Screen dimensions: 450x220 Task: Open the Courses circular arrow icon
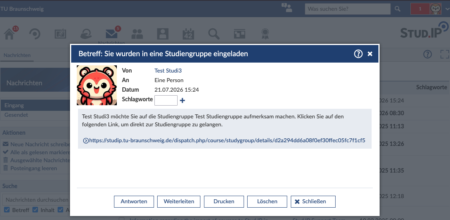35,34
